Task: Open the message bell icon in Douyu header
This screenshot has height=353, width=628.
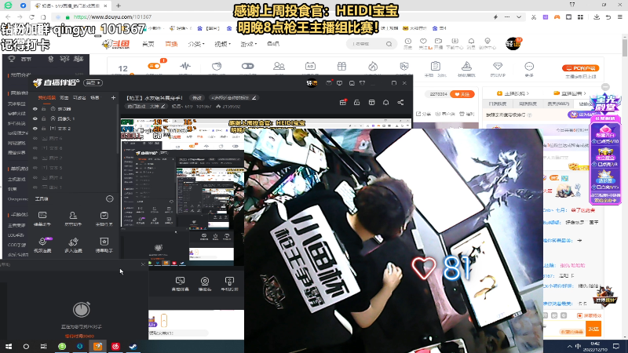Action: [x=472, y=43]
